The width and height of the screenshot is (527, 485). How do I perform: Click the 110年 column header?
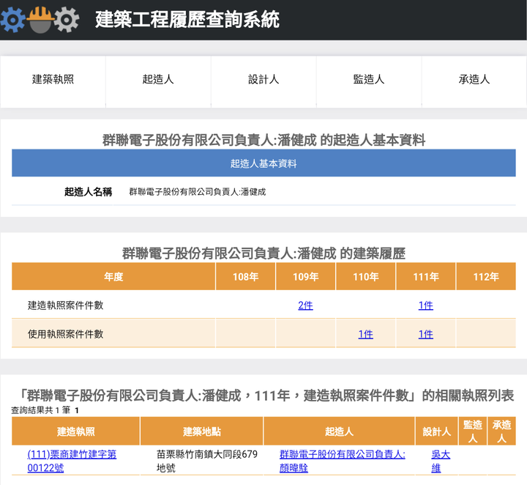click(366, 276)
